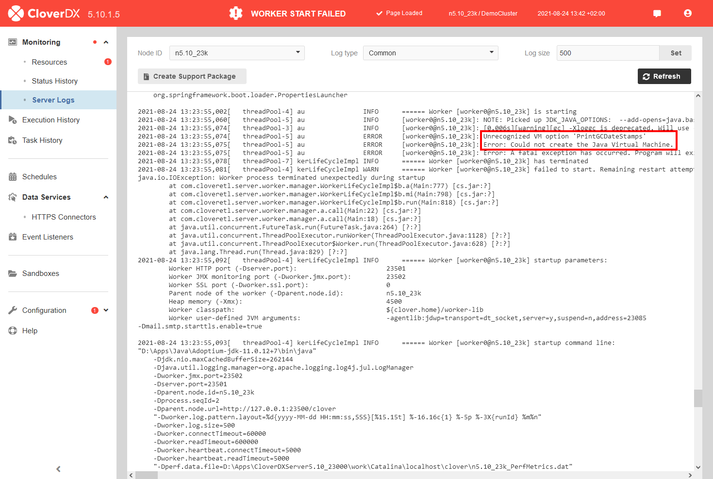The height and width of the screenshot is (479, 713).
Task: Click the log scroll right arrow
Action: 690,475
